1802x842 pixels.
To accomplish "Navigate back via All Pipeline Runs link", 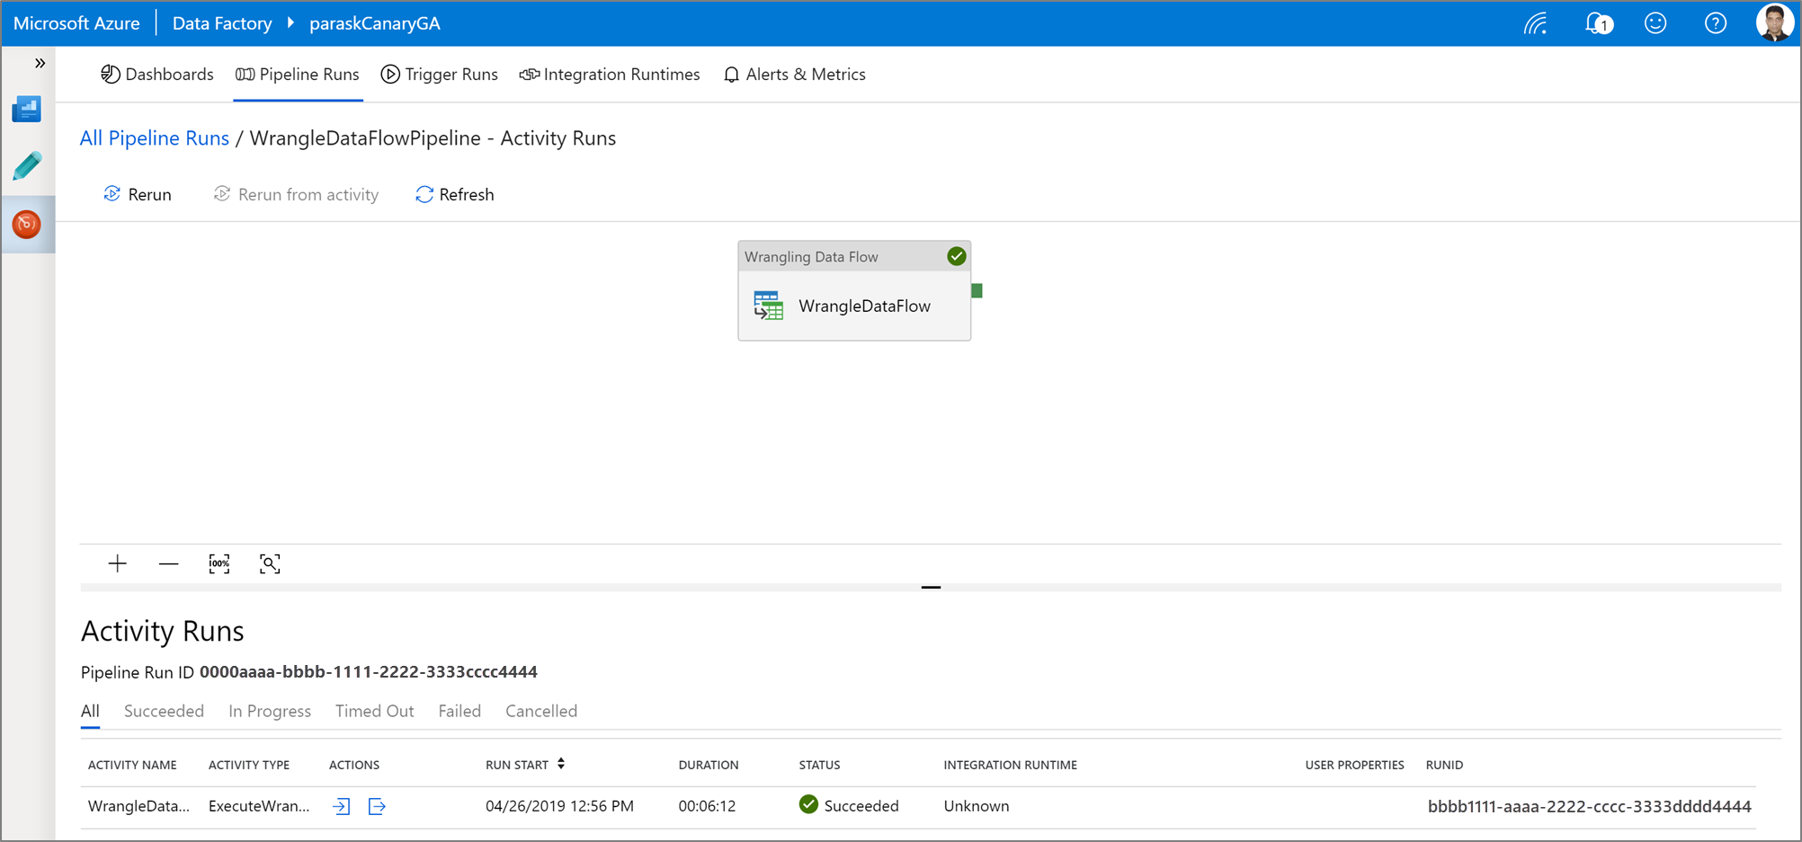I will pyautogui.click(x=154, y=137).
